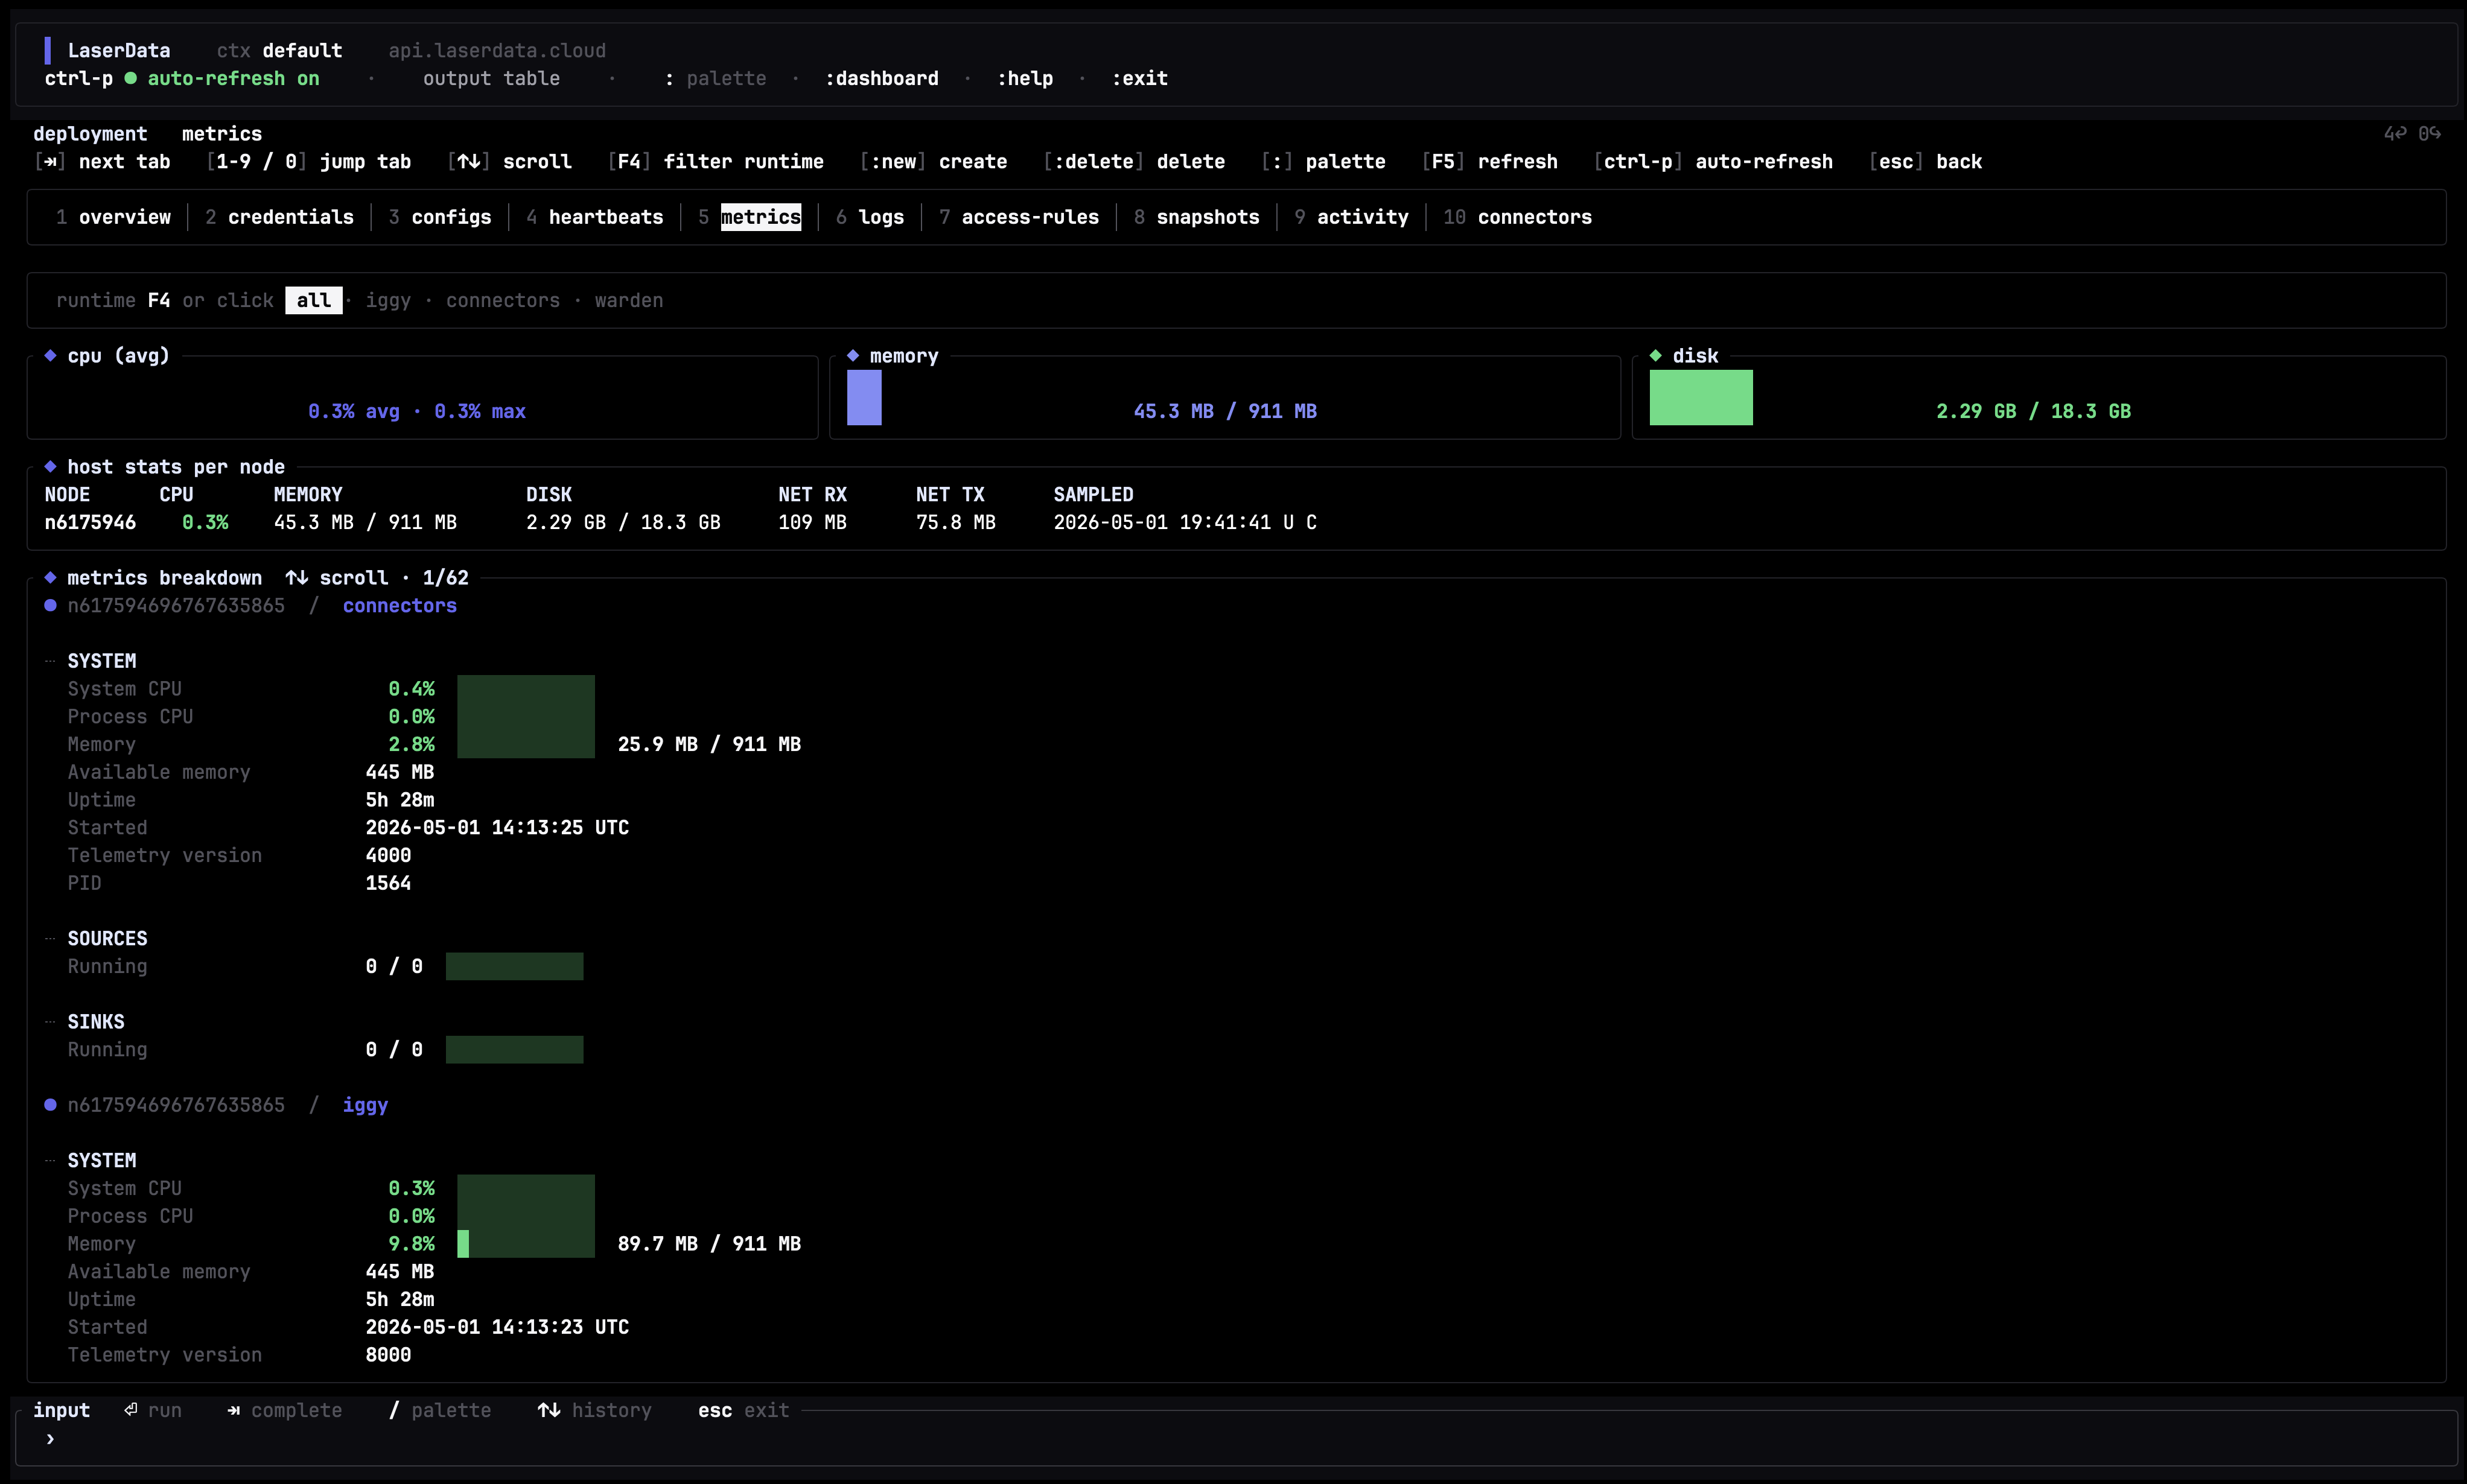Image resolution: width=2467 pixels, height=1484 pixels.
Task: Click the metrics breakdown scroll arrows
Action: tap(296, 577)
